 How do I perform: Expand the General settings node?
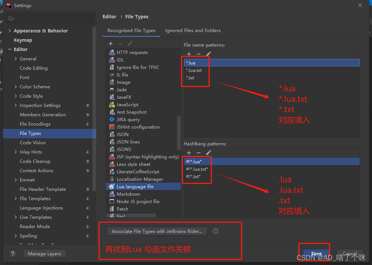click(x=16, y=59)
